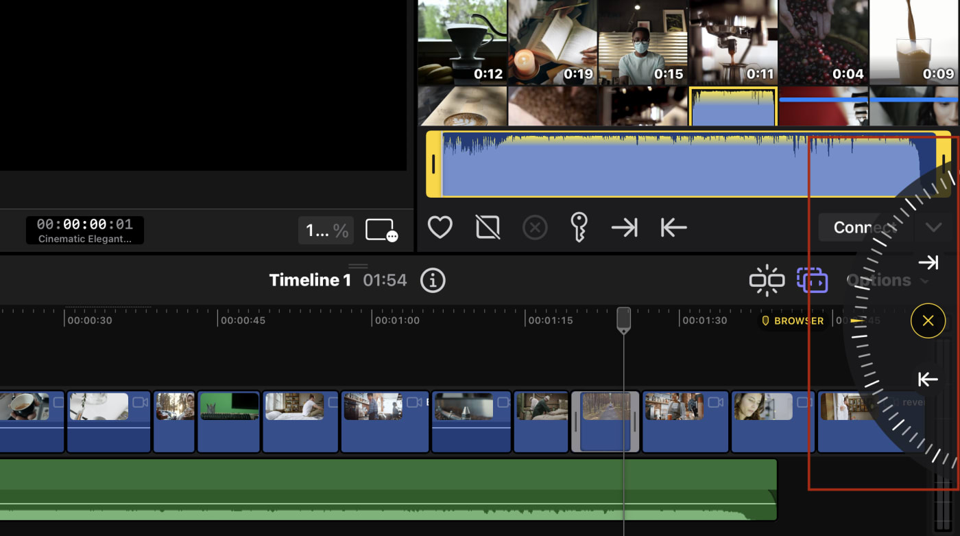960x536 pixels.
Task: Select the yellow-outlined audio waveform thumbnail
Action: click(733, 106)
